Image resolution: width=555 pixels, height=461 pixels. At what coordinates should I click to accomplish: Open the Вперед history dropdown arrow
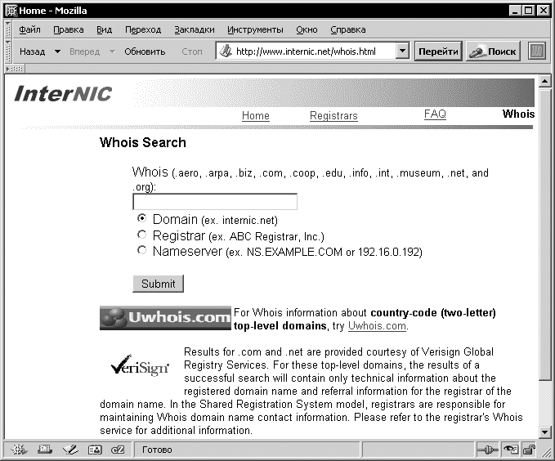pos(112,51)
